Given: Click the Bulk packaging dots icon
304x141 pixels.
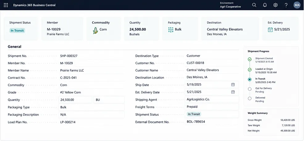Looking at the screenshot, I should pyautogui.click(x=171, y=30).
